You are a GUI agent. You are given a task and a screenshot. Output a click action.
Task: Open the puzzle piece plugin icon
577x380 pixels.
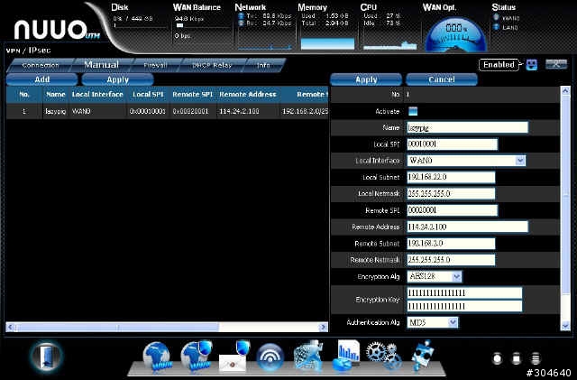click(x=422, y=356)
